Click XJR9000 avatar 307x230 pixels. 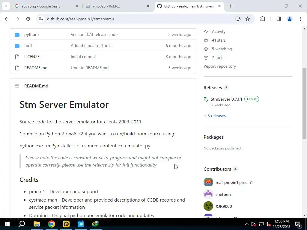pyautogui.click(x=208, y=206)
